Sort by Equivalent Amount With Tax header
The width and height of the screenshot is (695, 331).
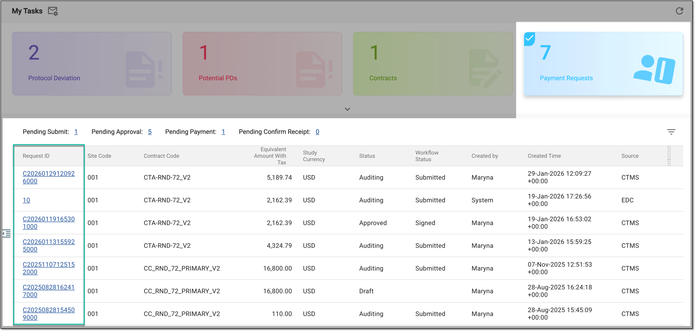tap(270, 156)
